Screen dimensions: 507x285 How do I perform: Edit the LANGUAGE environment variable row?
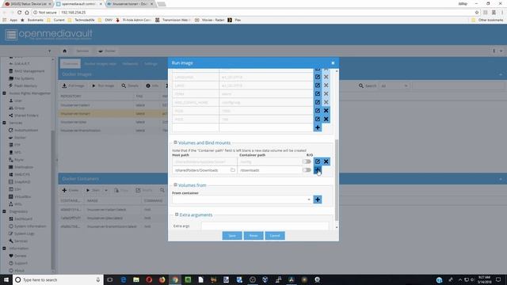click(318, 77)
